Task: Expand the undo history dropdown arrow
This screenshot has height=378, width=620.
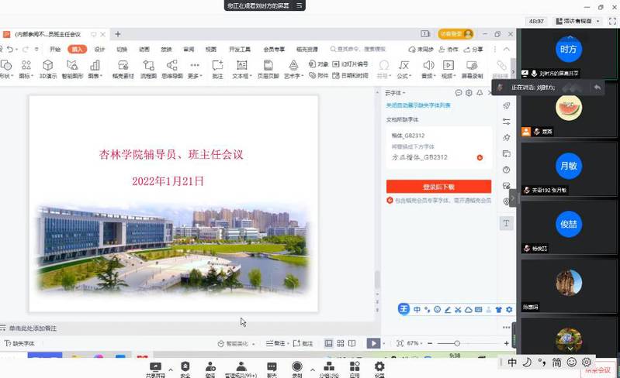Action: point(16,50)
